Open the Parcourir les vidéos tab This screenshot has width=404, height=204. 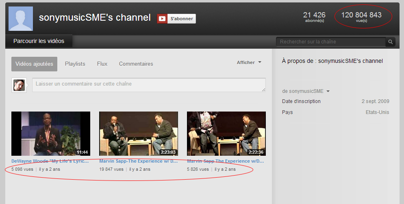[x=39, y=41]
